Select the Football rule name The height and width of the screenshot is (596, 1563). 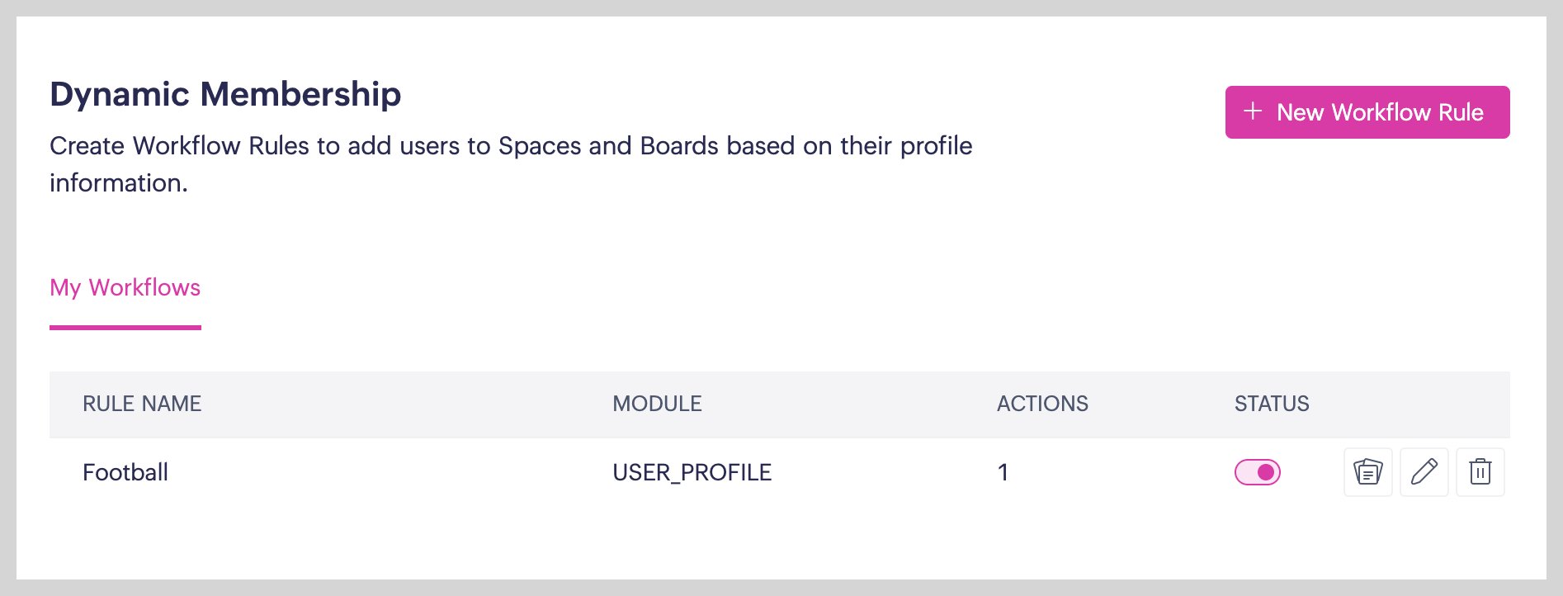[125, 472]
